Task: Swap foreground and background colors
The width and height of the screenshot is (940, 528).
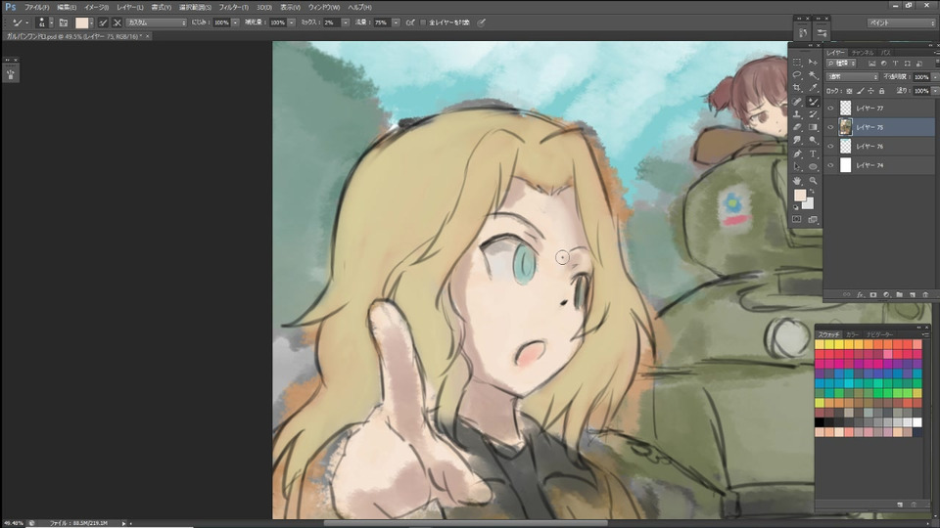Action: pyautogui.click(x=813, y=192)
